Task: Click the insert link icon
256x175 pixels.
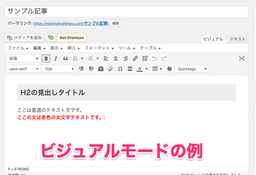Action: tap(135, 58)
